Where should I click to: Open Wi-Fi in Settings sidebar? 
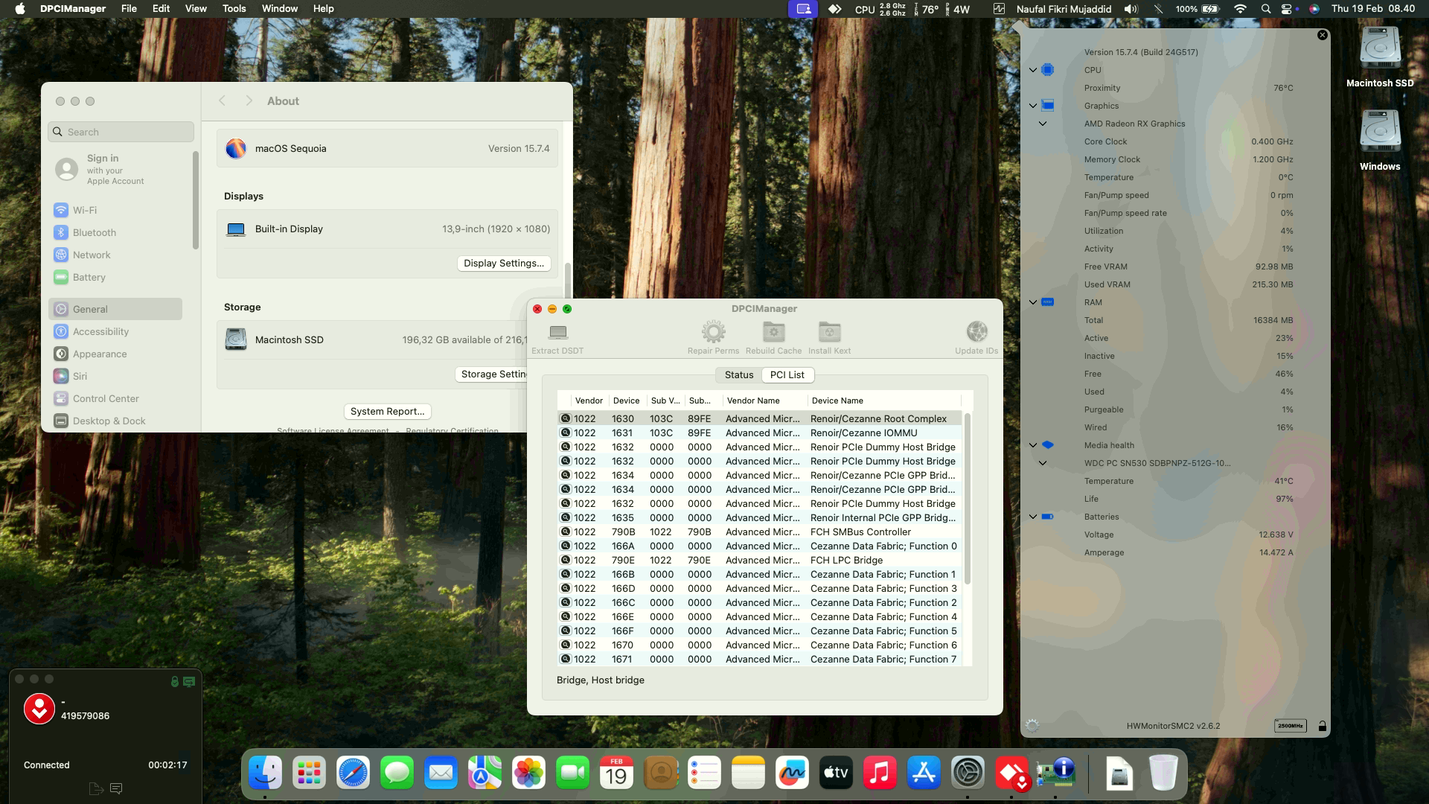[x=115, y=211]
